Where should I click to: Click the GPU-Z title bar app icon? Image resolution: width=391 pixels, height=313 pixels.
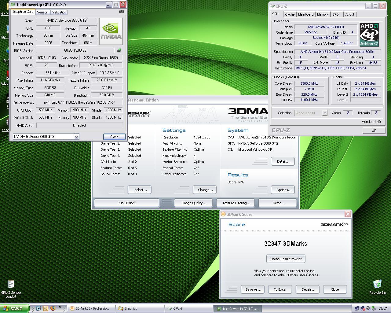point(13,5)
